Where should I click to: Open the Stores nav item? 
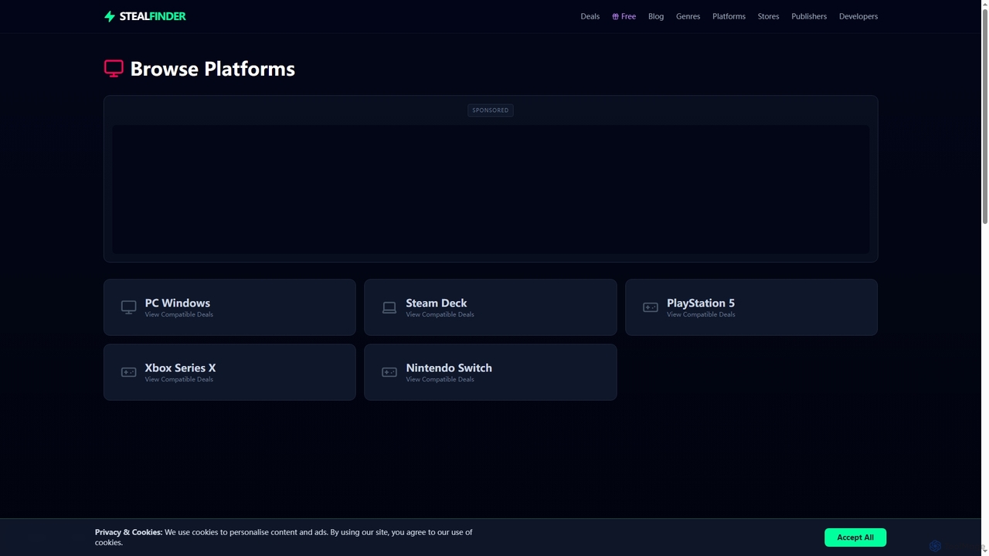click(x=768, y=16)
